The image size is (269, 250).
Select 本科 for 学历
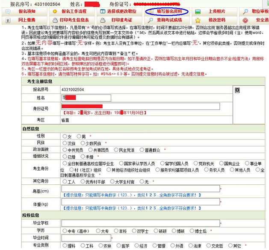(116, 231)
